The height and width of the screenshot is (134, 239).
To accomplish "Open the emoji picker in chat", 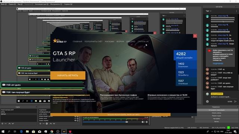I will point(207,101).
